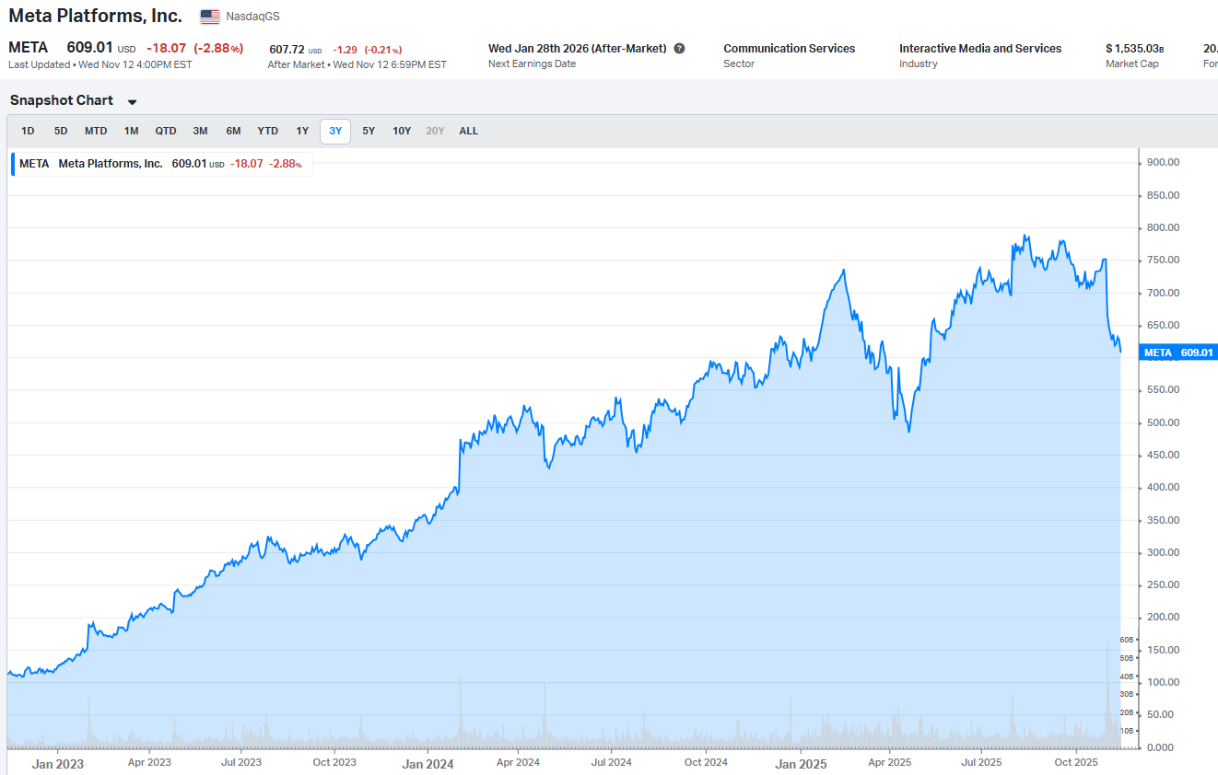
Task: Click the $1,535.03B market cap value
Action: (1135, 49)
